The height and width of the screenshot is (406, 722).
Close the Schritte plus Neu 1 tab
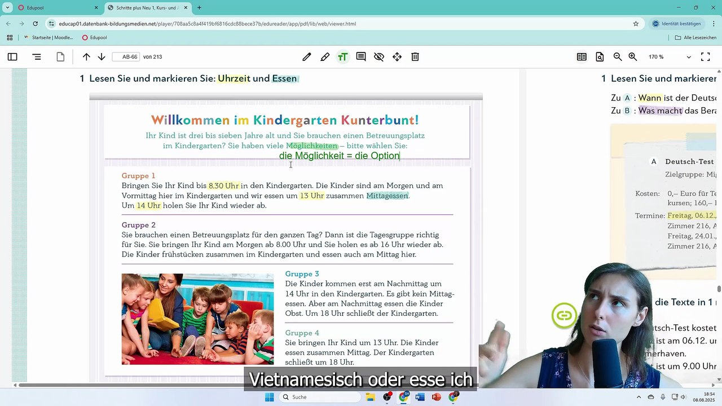click(187, 8)
